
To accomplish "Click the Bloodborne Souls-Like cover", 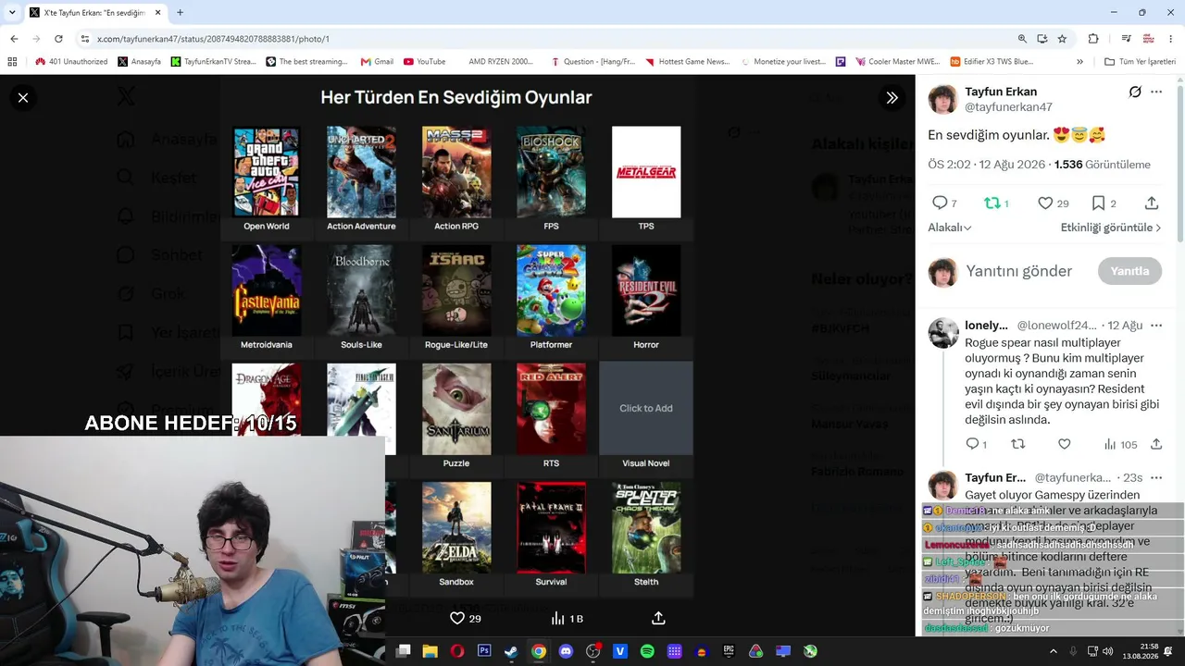I will (361, 290).
